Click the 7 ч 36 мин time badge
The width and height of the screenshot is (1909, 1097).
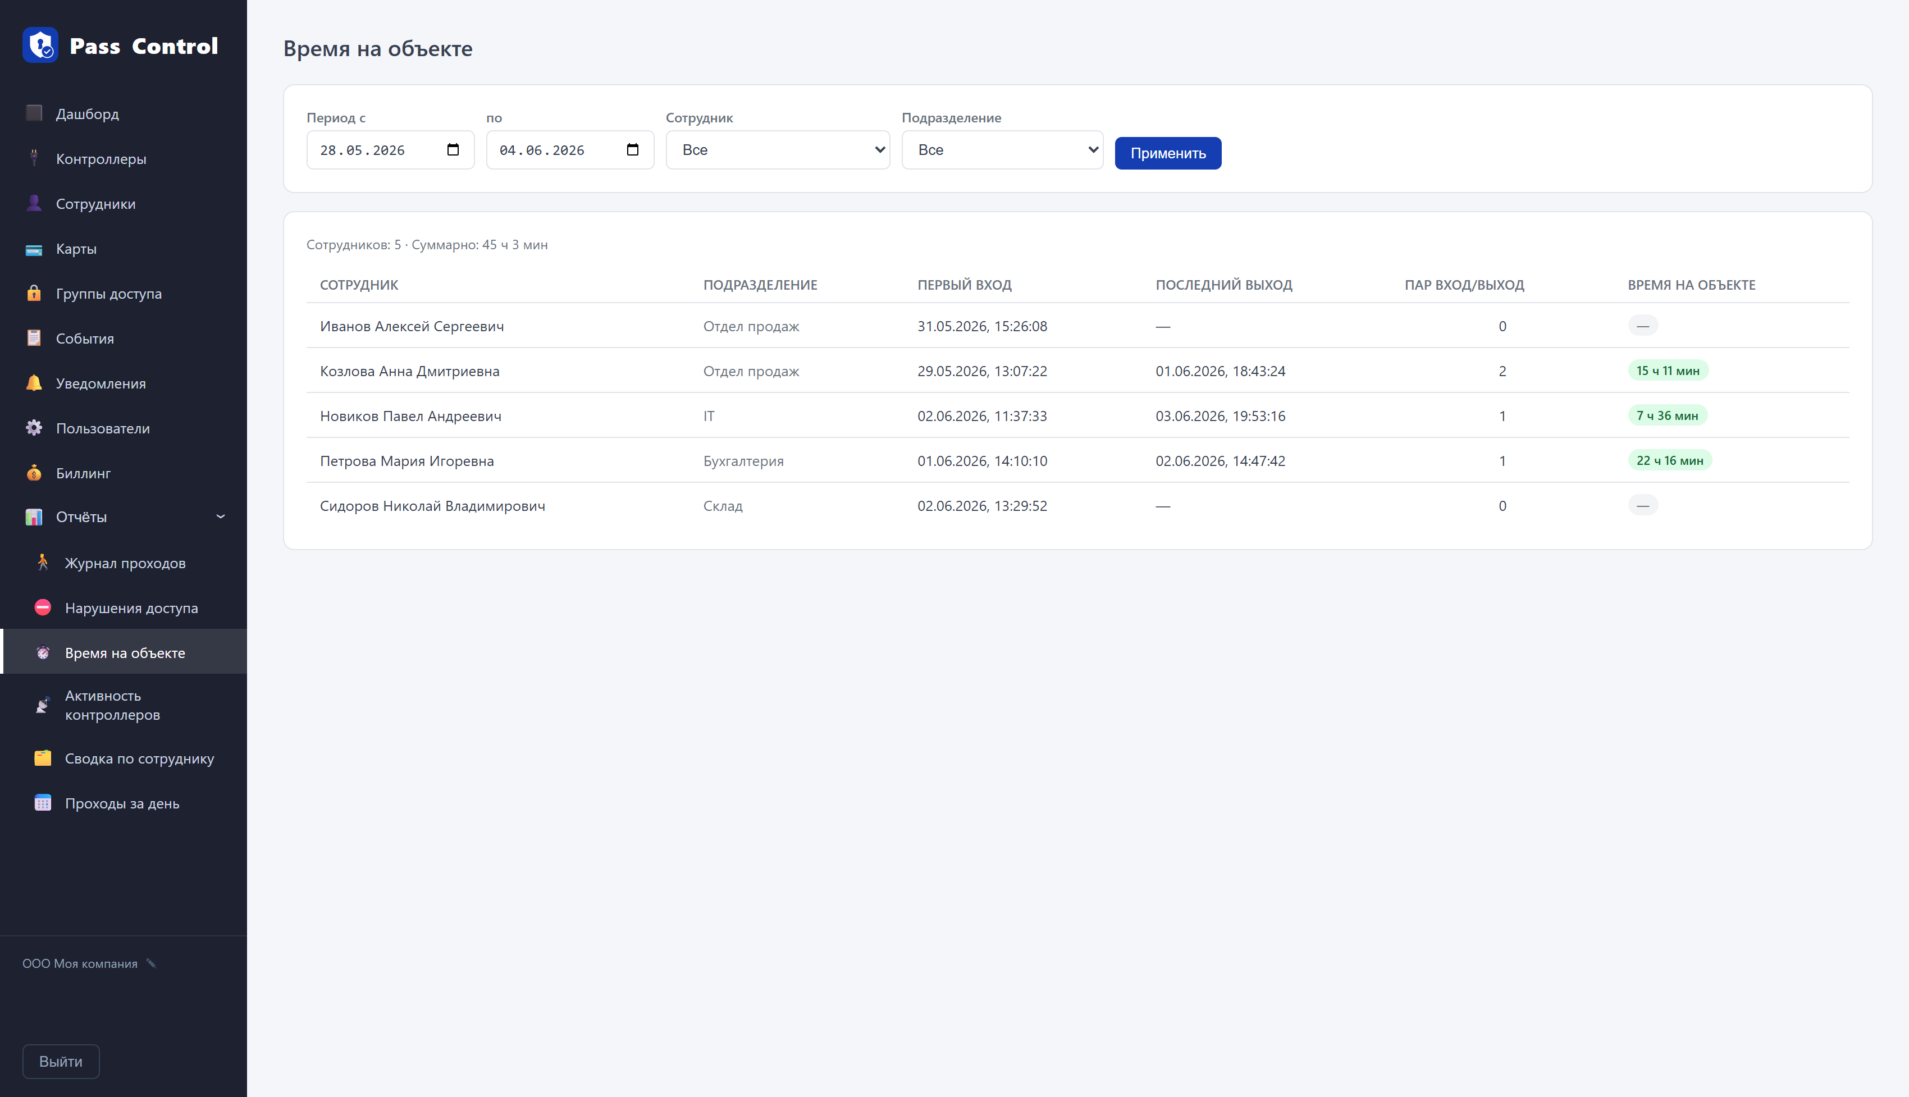click(x=1667, y=416)
